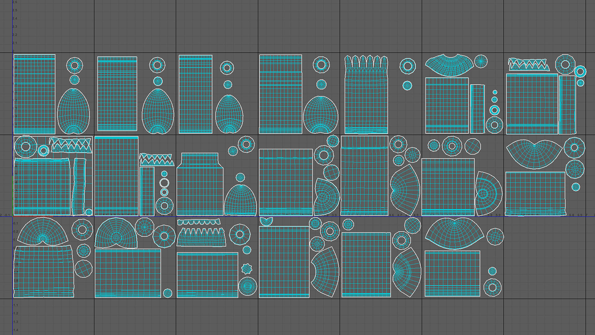Select the wide fan shell in bottom-row last tile

click(x=454, y=234)
